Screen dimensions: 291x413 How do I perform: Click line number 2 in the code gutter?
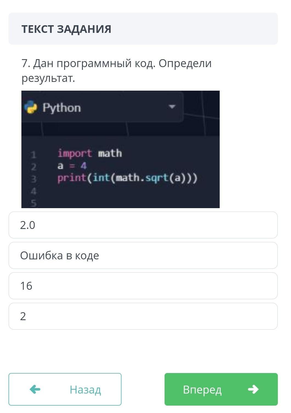pos(33,167)
